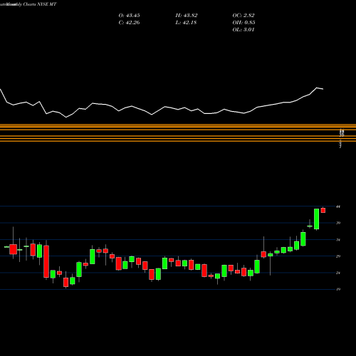The image size is (356, 356).
Task: Click the price axis label 39
Action: [x=338, y=223]
